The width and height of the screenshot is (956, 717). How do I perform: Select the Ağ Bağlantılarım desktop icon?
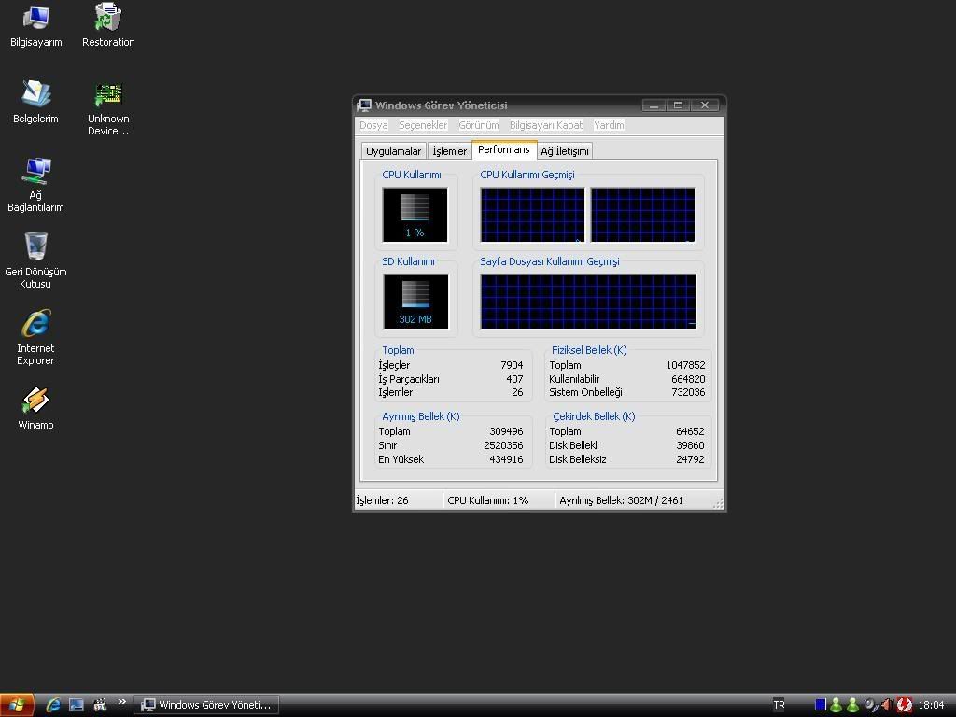[36, 185]
